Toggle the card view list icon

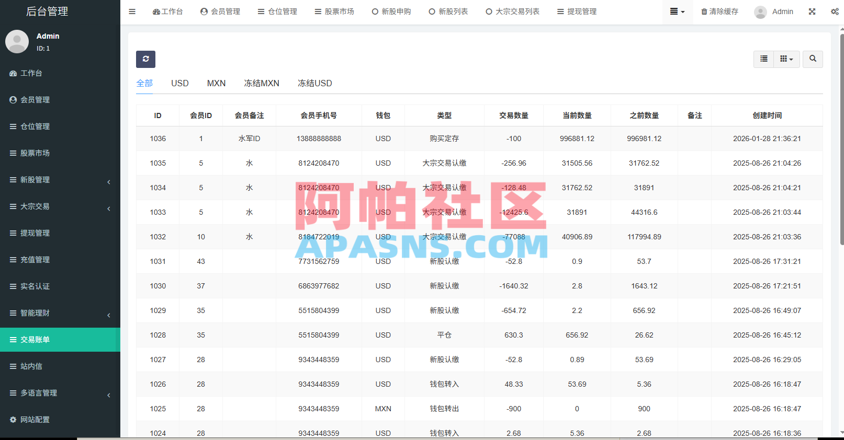(x=764, y=59)
